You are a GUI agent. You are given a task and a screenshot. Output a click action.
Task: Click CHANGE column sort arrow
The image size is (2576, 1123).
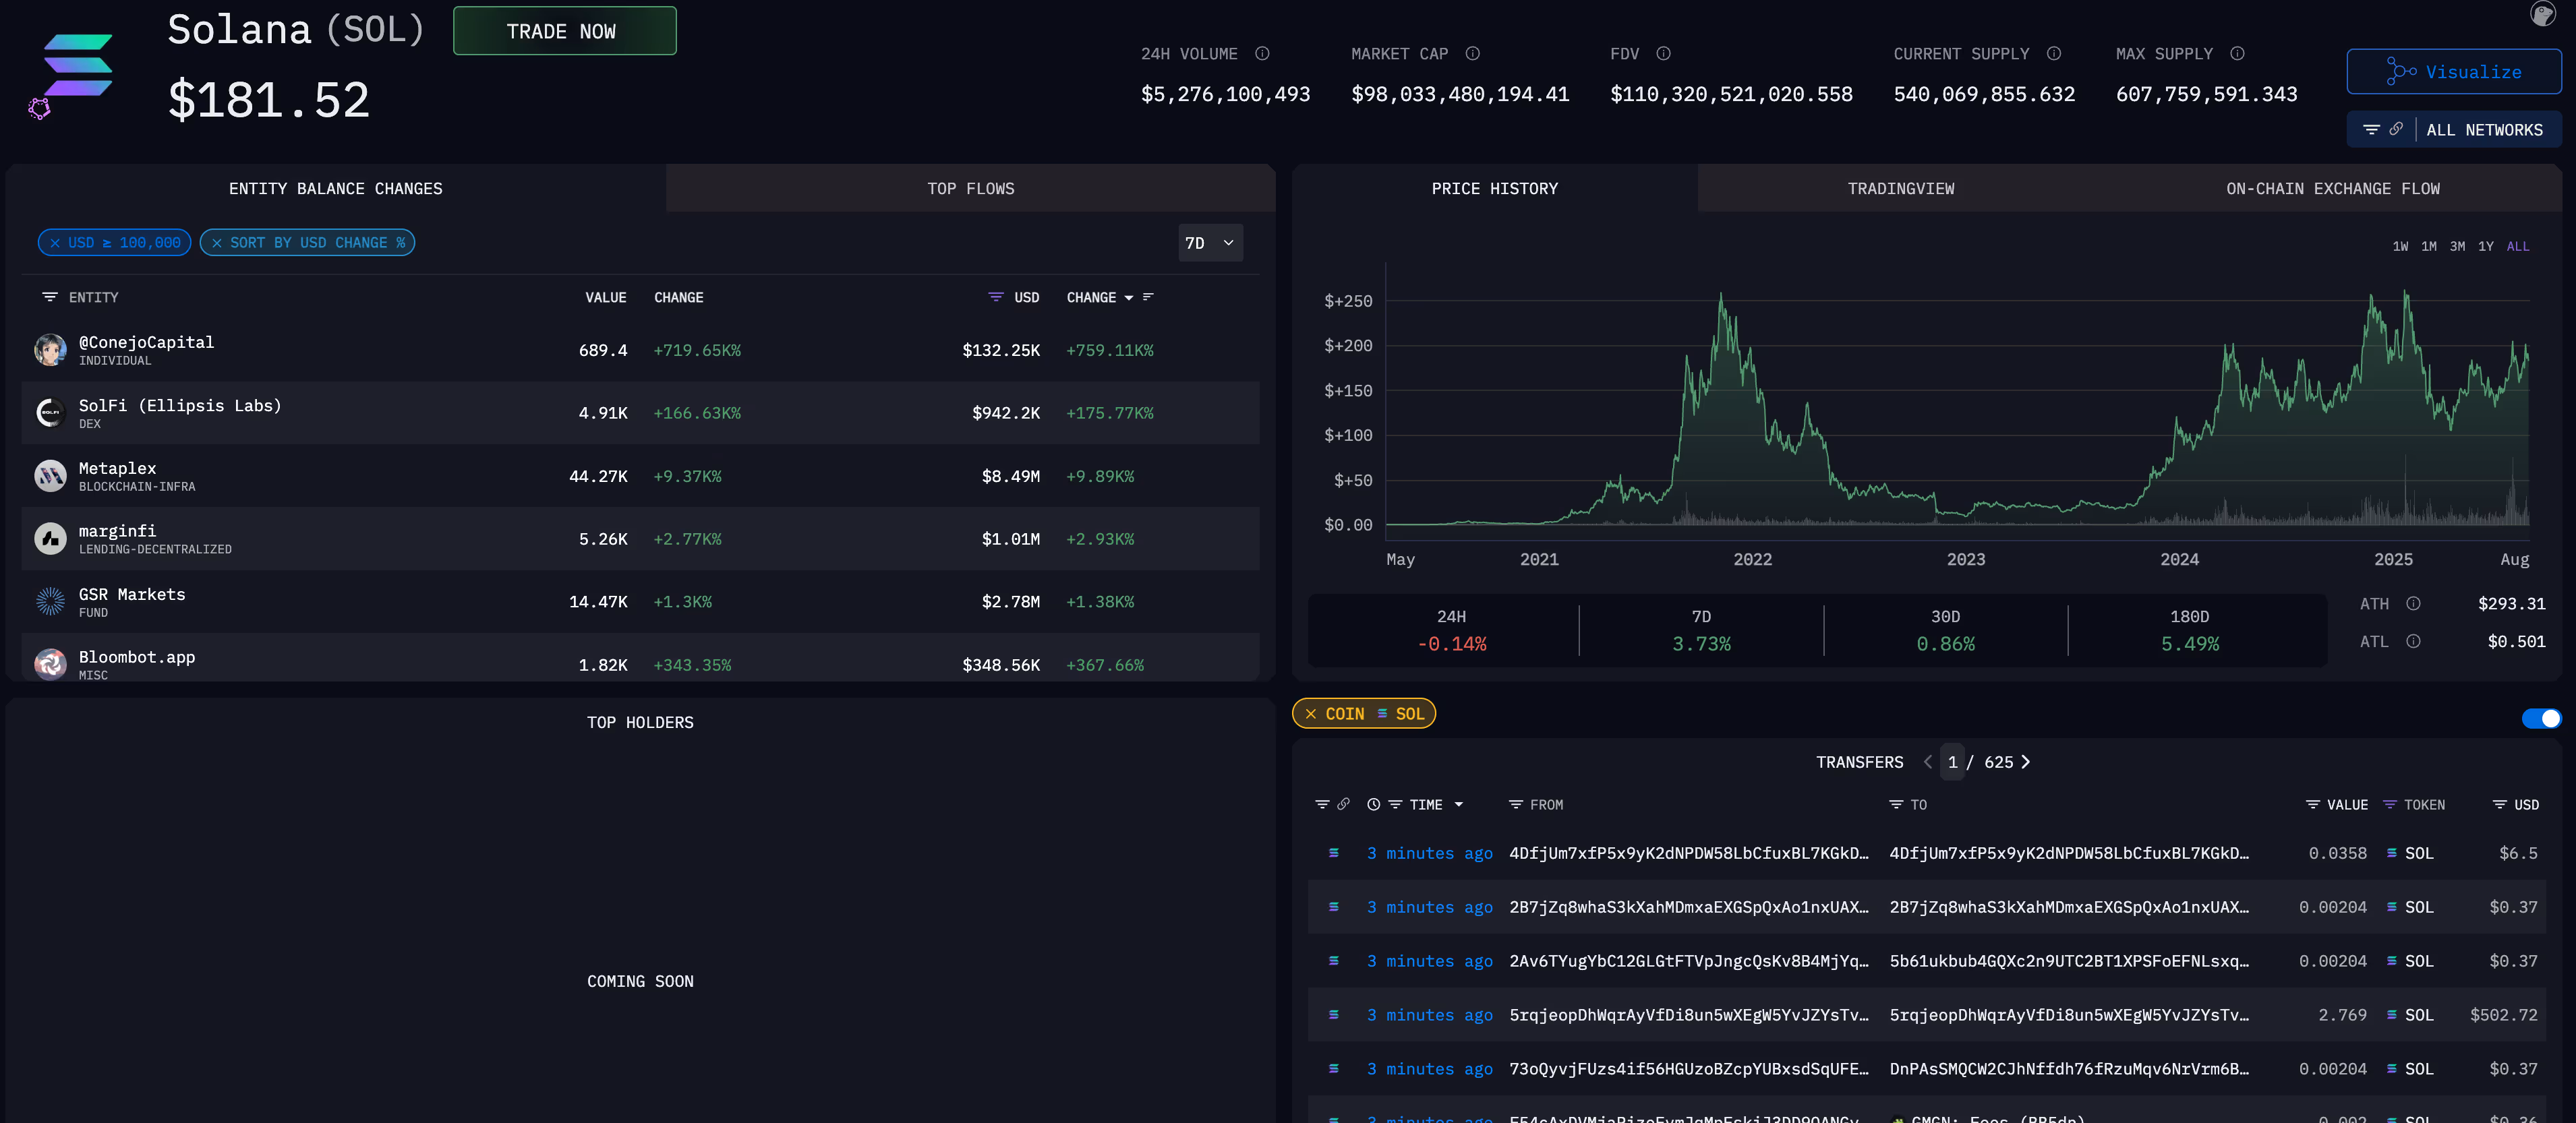1129,297
